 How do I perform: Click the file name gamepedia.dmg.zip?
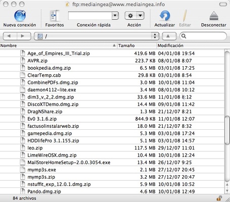(50, 133)
